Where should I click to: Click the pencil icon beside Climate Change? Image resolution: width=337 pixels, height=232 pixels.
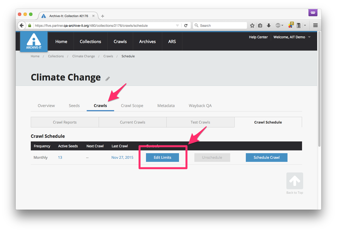108,79
